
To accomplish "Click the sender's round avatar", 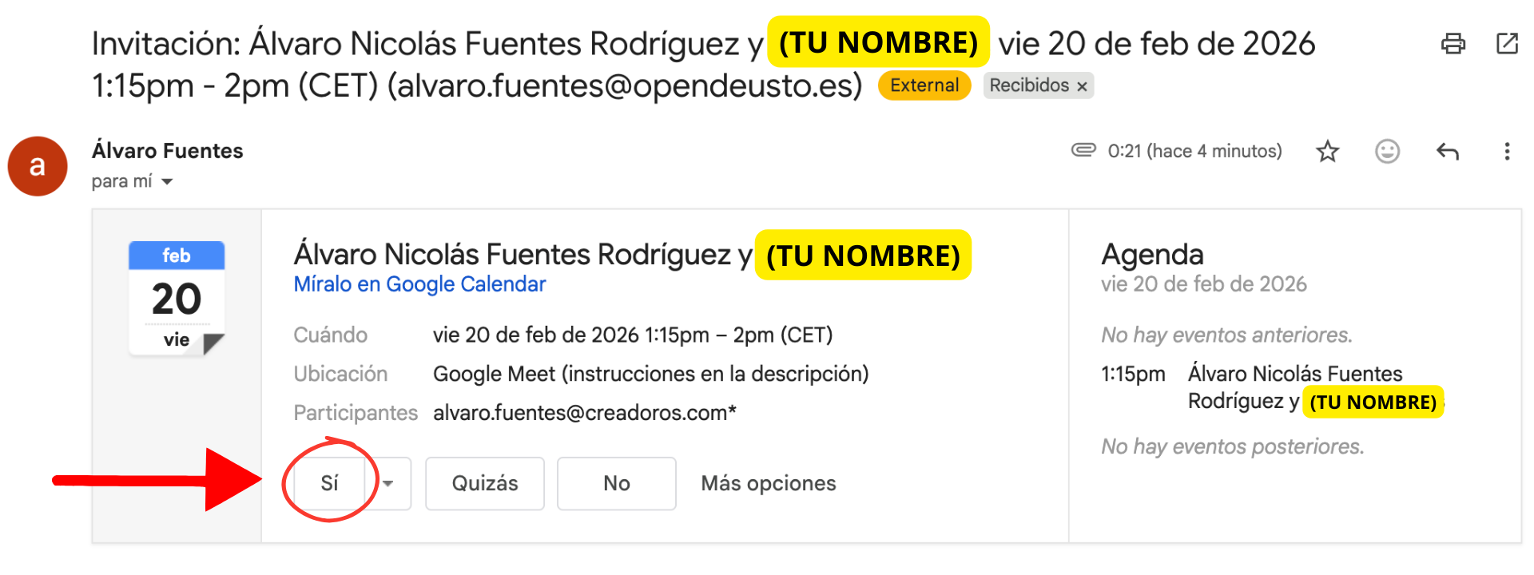I will (38, 166).
